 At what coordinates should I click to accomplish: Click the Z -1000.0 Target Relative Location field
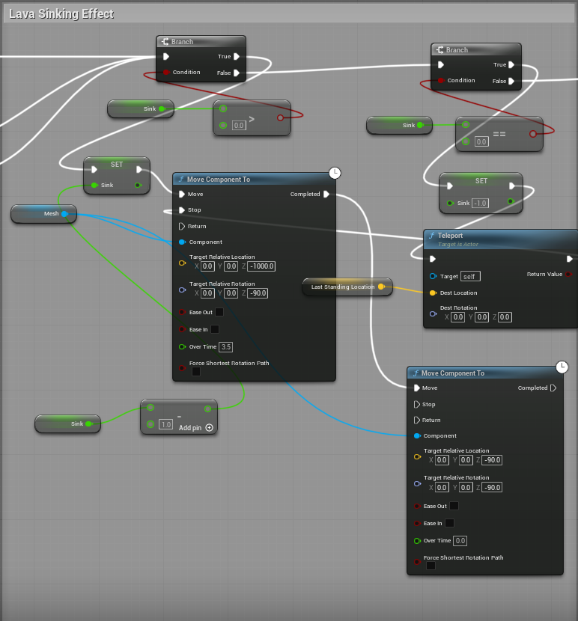[261, 266]
